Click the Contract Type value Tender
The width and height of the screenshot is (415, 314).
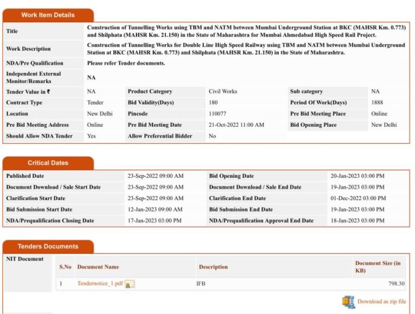95,103
